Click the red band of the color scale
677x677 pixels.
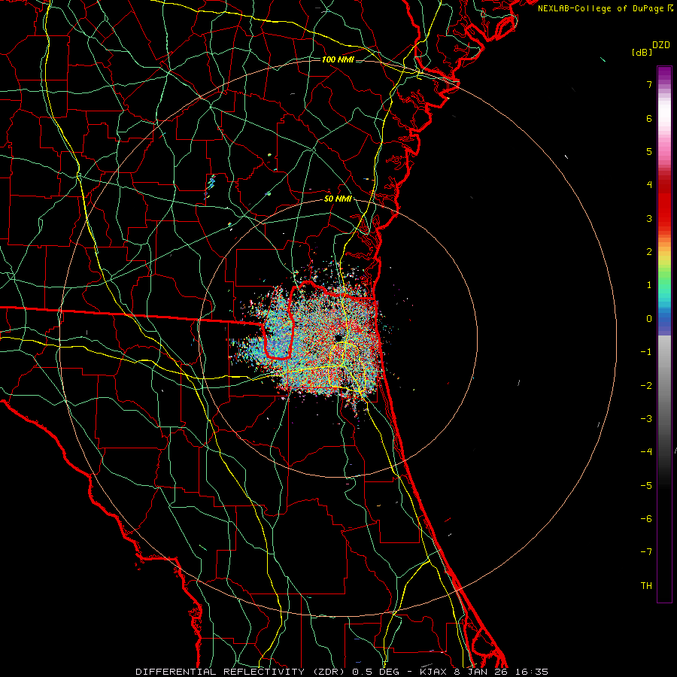click(x=664, y=203)
